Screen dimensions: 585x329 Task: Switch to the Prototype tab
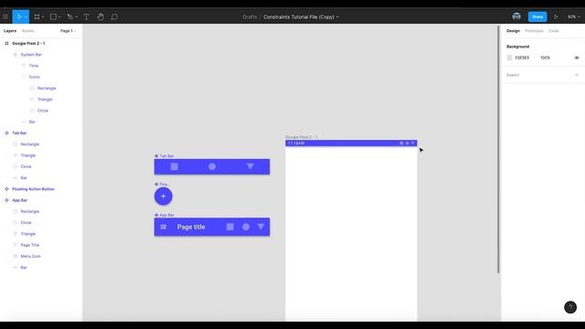534,31
